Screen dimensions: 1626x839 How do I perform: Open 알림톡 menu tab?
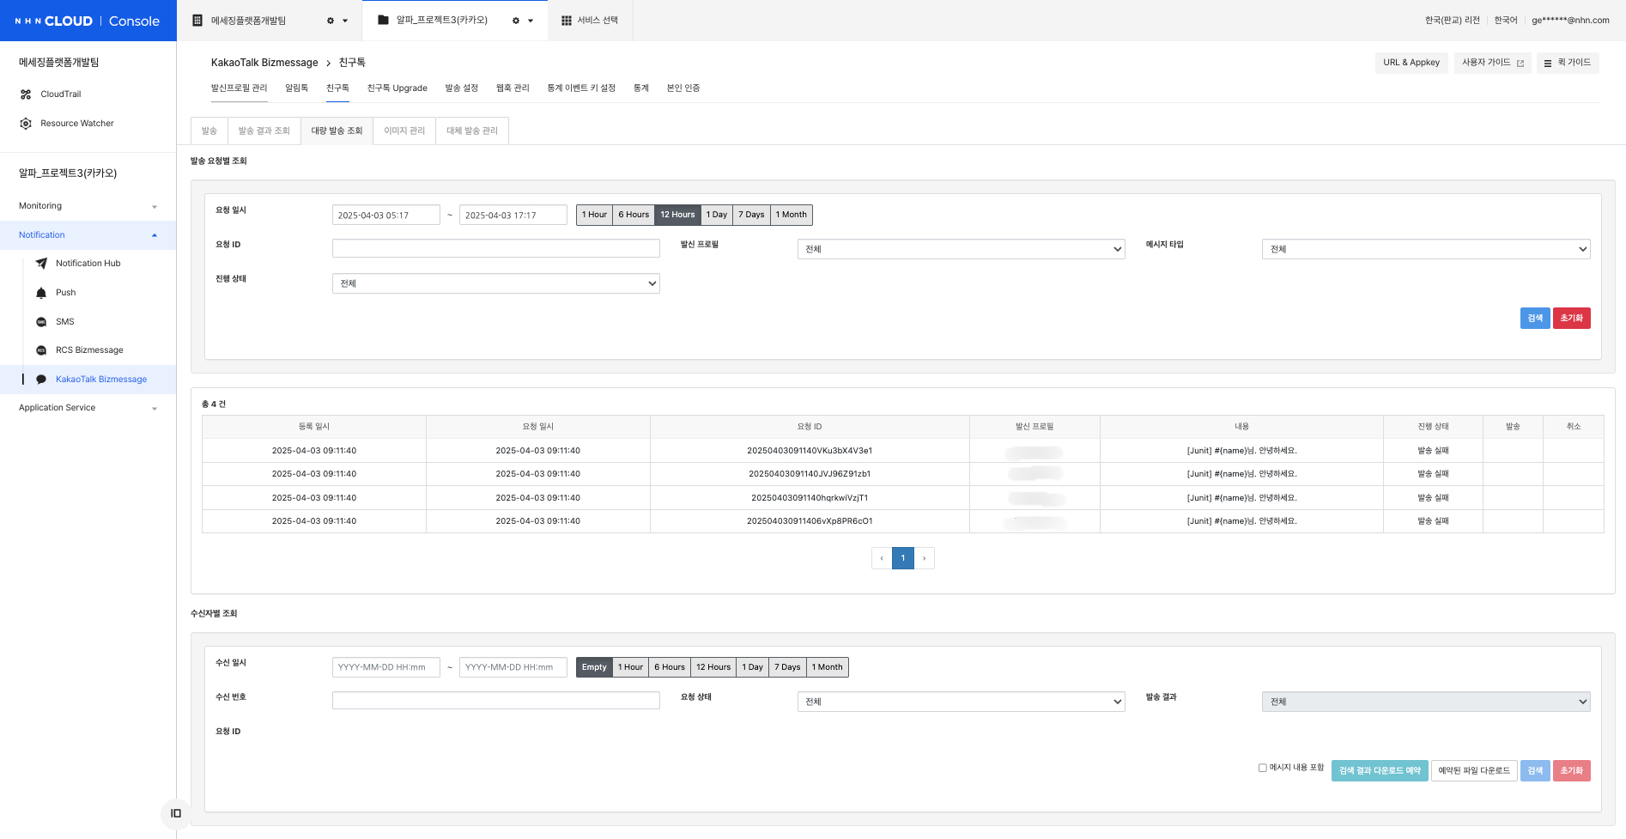pos(296,88)
